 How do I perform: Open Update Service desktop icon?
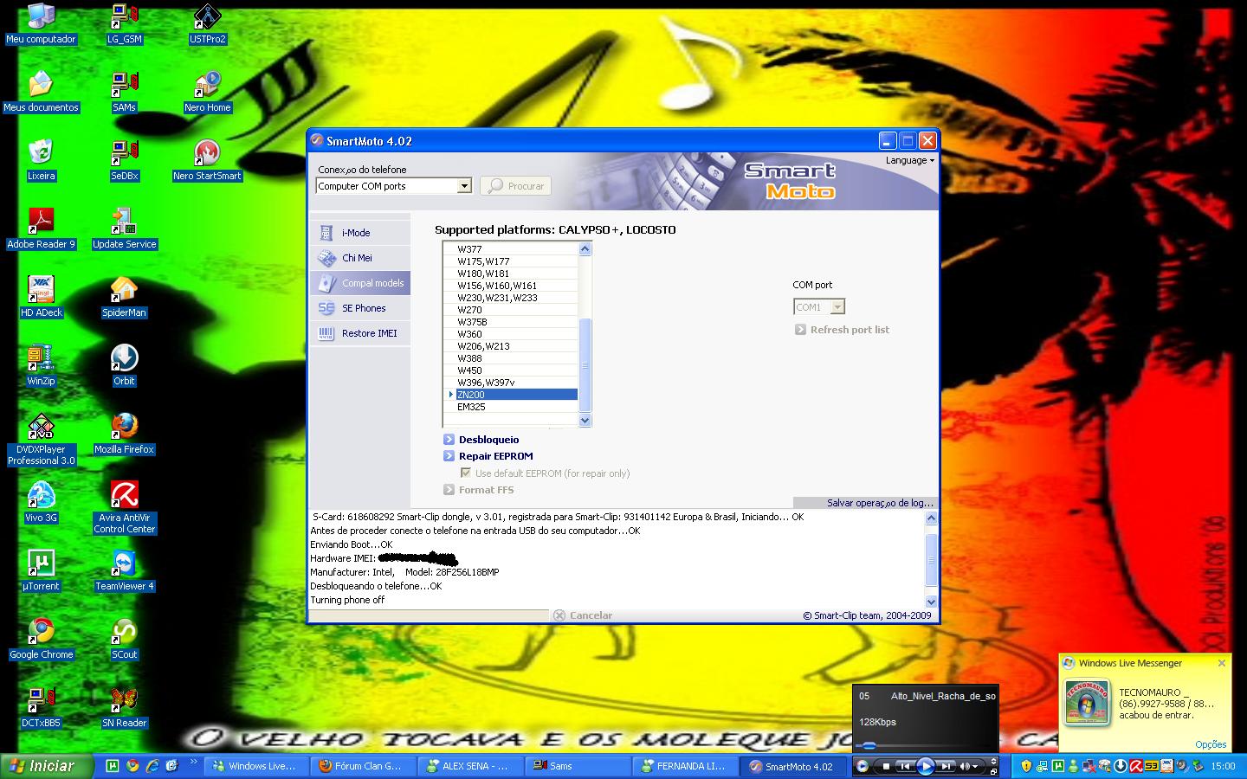(x=125, y=229)
